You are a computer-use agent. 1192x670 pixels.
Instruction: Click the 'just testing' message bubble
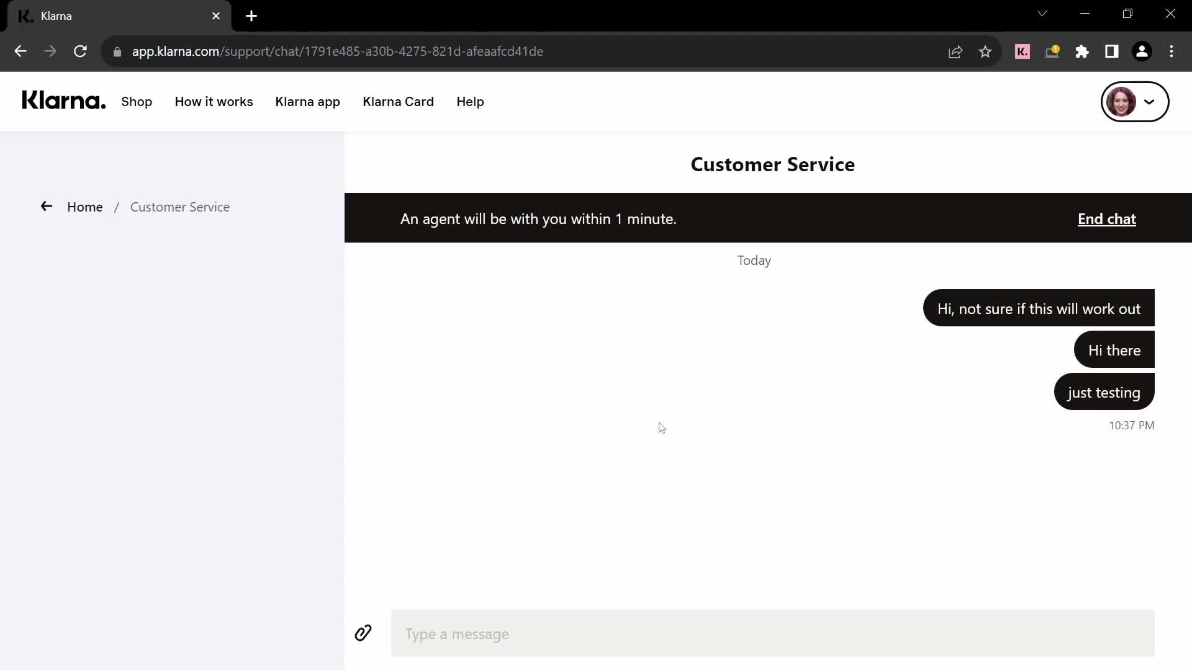tap(1104, 392)
